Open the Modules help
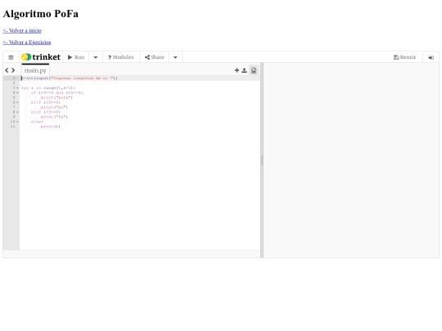 coord(121,57)
